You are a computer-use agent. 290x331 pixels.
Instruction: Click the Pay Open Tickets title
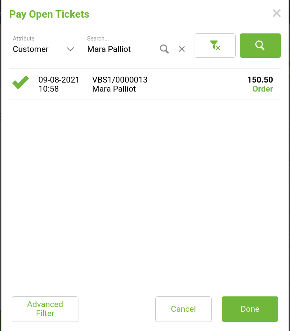tap(49, 15)
